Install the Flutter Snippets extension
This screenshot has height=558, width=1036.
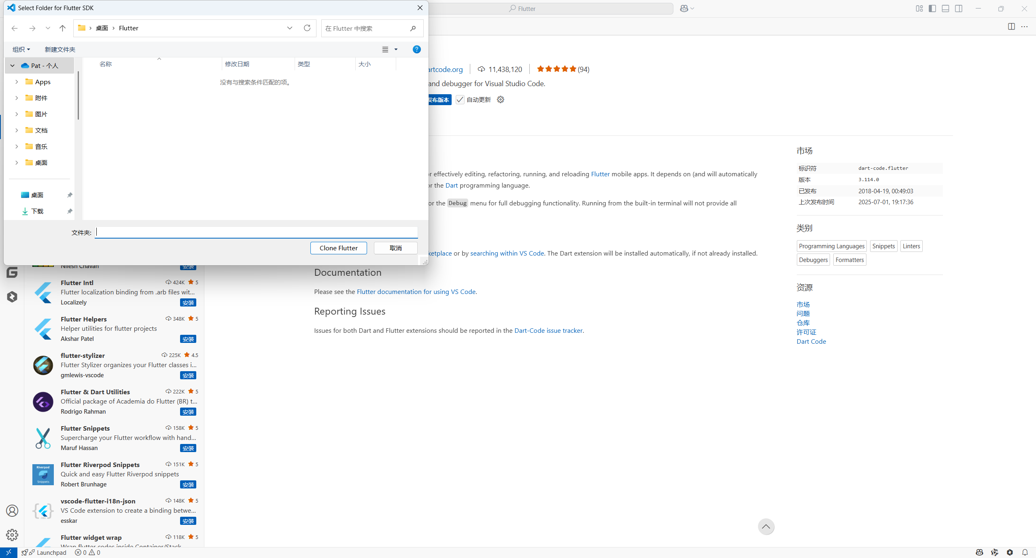pos(188,448)
